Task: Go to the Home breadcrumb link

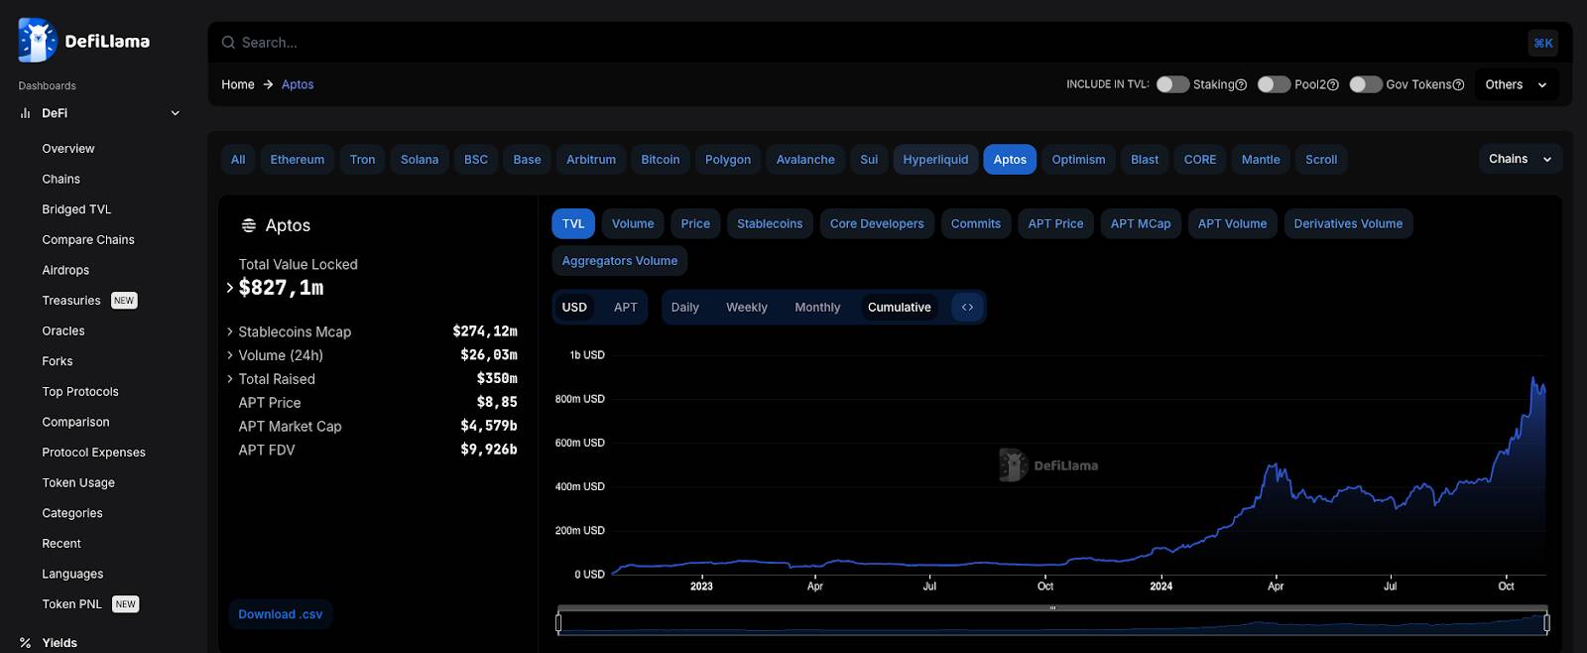Action: coord(238,84)
